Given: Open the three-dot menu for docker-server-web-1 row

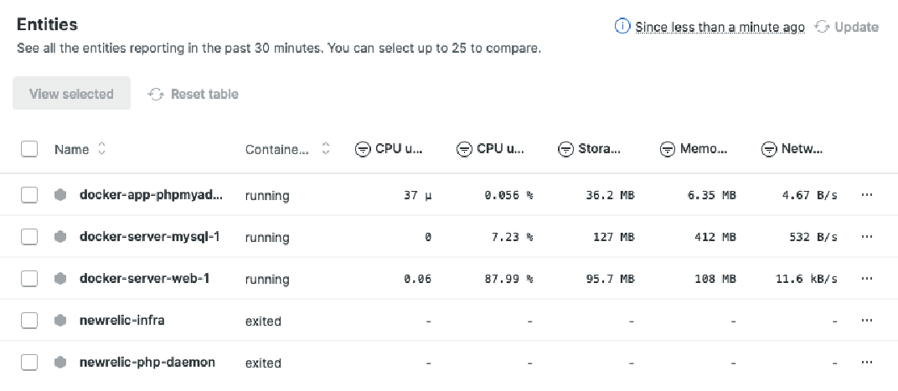Looking at the screenshot, I should (x=867, y=279).
